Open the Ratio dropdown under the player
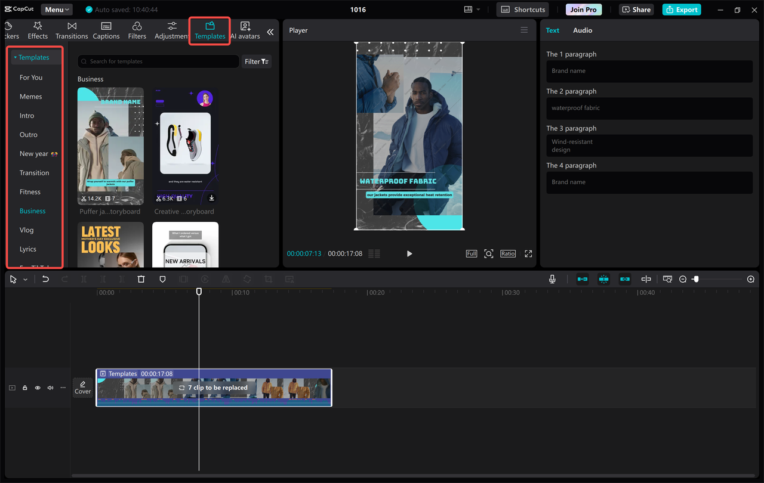The height and width of the screenshot is (483, 764). [507, 253]
